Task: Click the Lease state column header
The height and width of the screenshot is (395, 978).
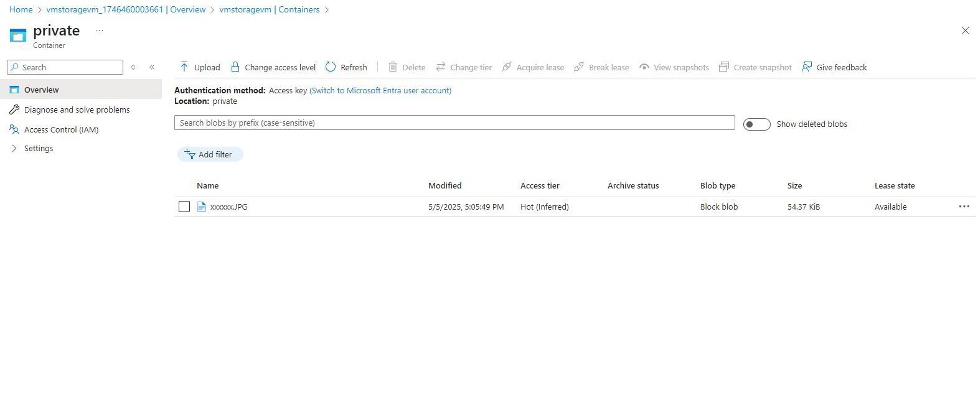Action: coord(895,185)
